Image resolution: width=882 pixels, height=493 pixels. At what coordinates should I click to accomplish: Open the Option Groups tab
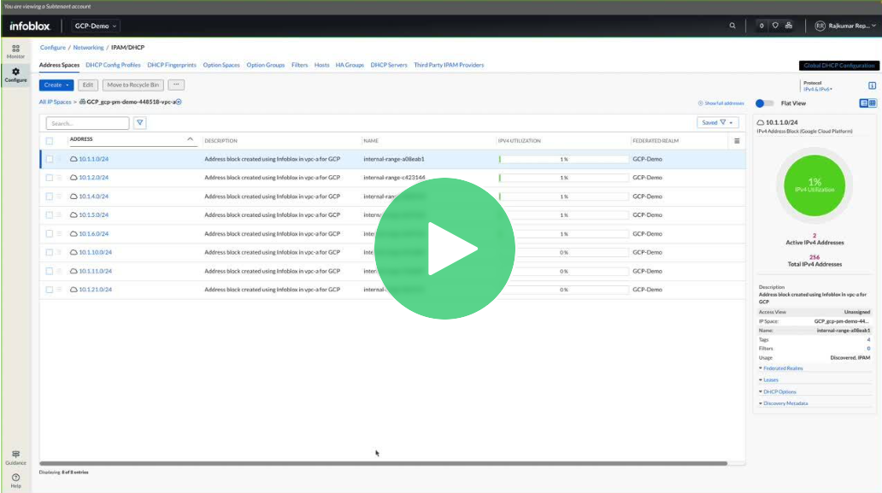(266, 65)
